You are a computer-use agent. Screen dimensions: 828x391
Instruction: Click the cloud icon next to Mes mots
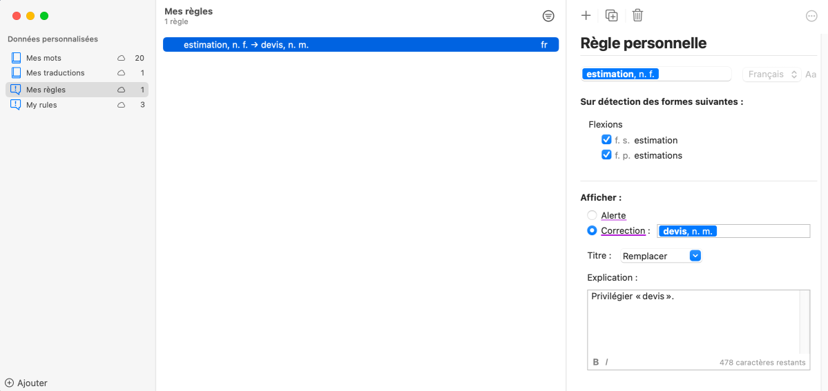point(121,58)
